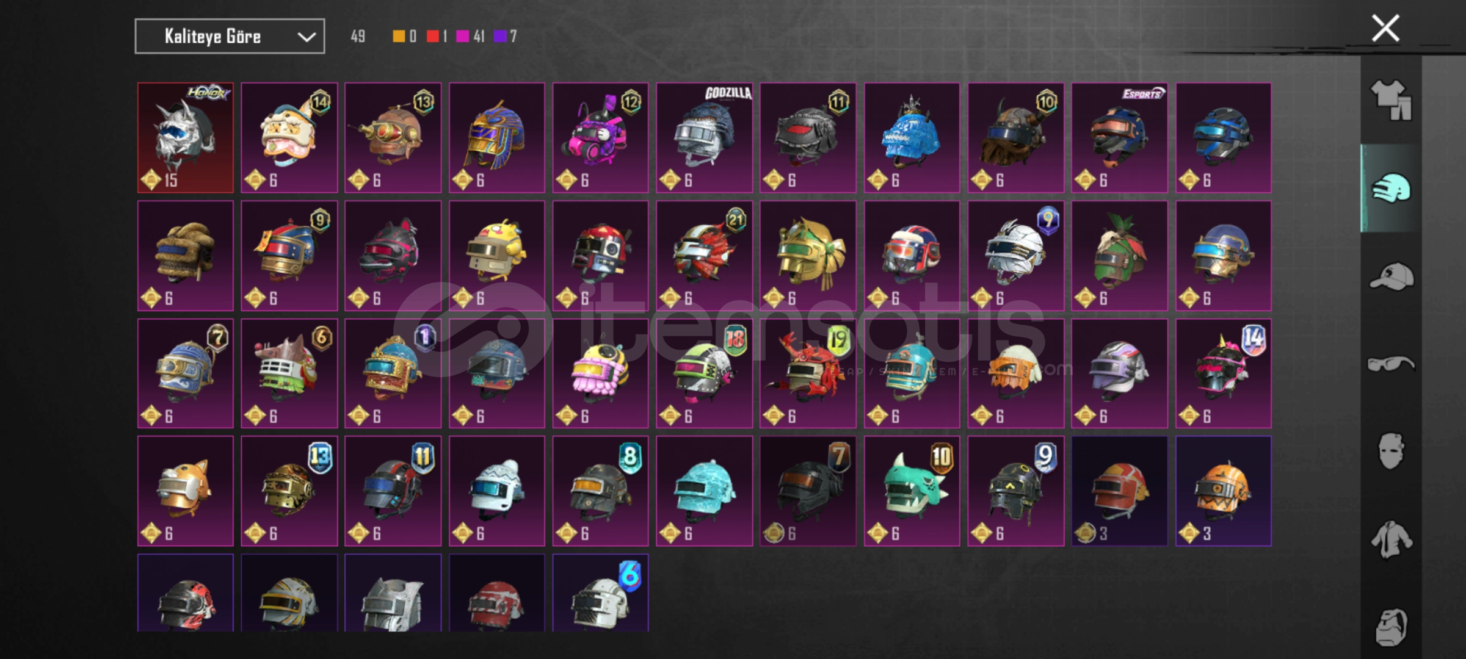Open the face mask category
The image size is (1466, 659).
click(x=1392, y=451)
